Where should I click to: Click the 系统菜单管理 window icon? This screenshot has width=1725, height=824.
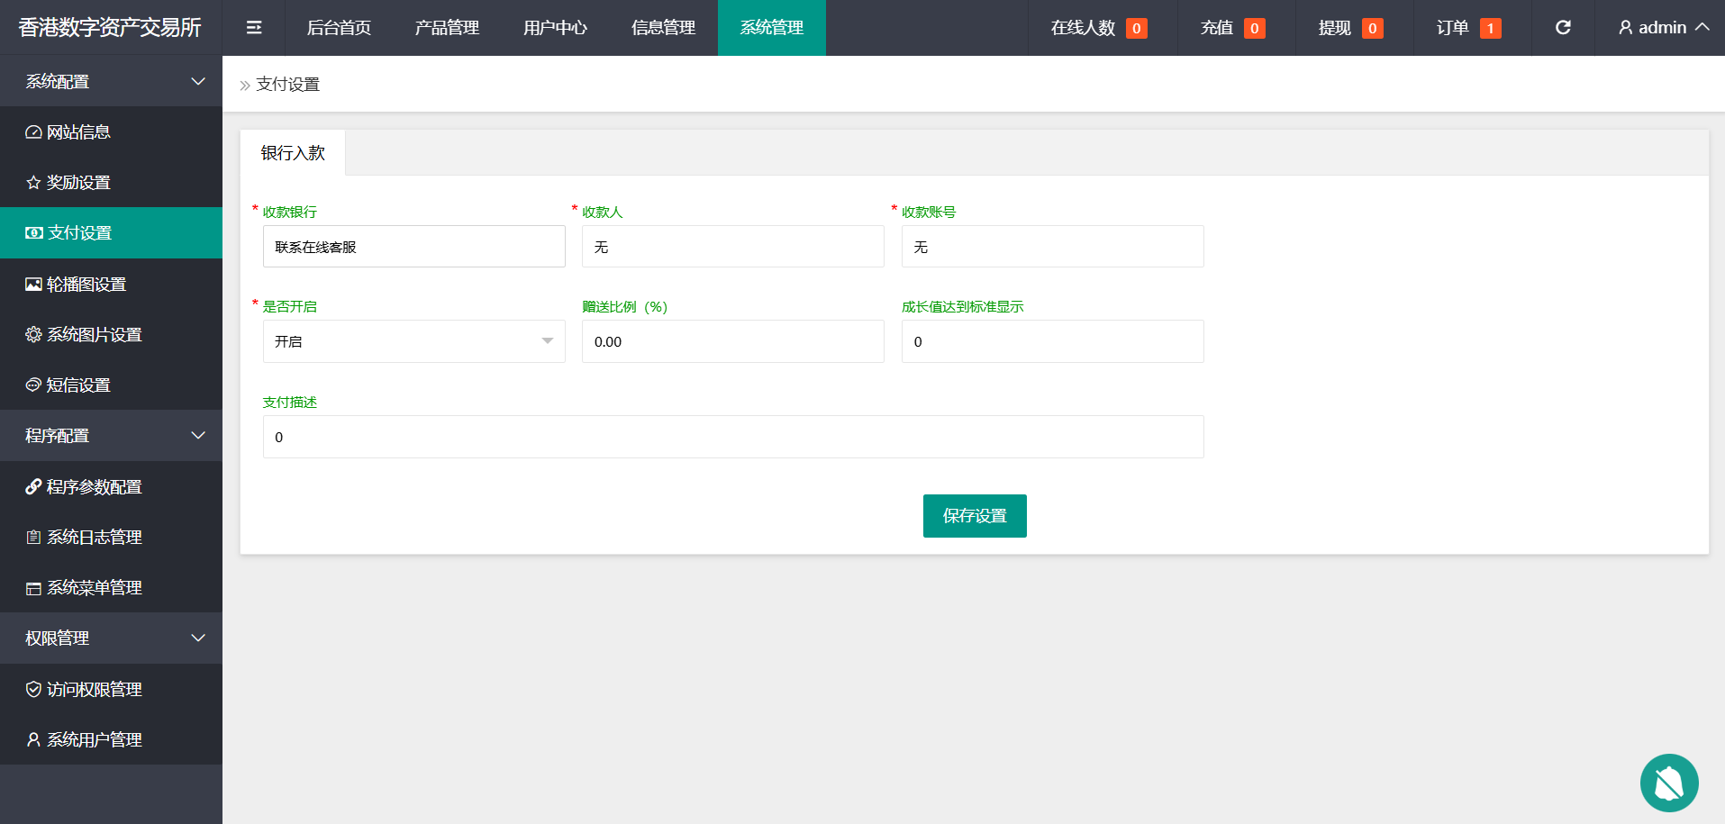point(33,588)
